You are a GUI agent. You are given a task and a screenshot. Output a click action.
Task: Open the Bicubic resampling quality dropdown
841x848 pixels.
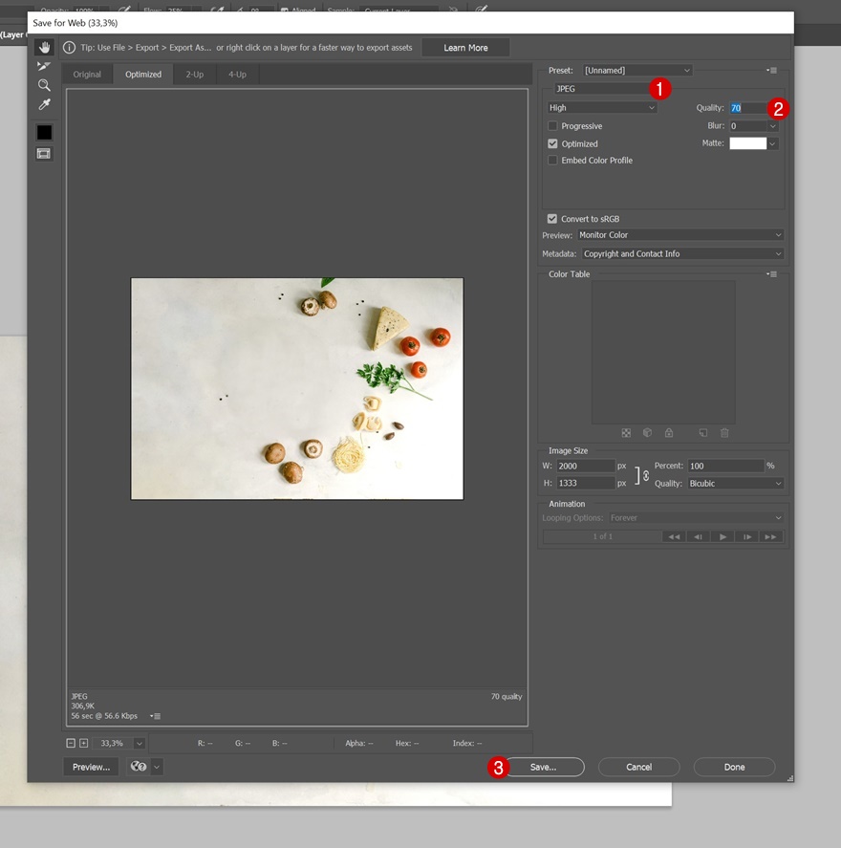point(735,484)
